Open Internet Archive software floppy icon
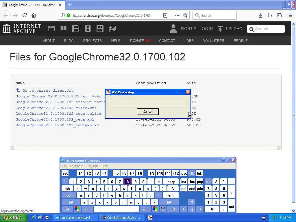Viewport: 296px width, 222px height. 100,29
